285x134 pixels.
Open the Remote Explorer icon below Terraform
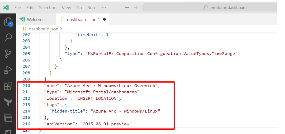pos(8,118)
